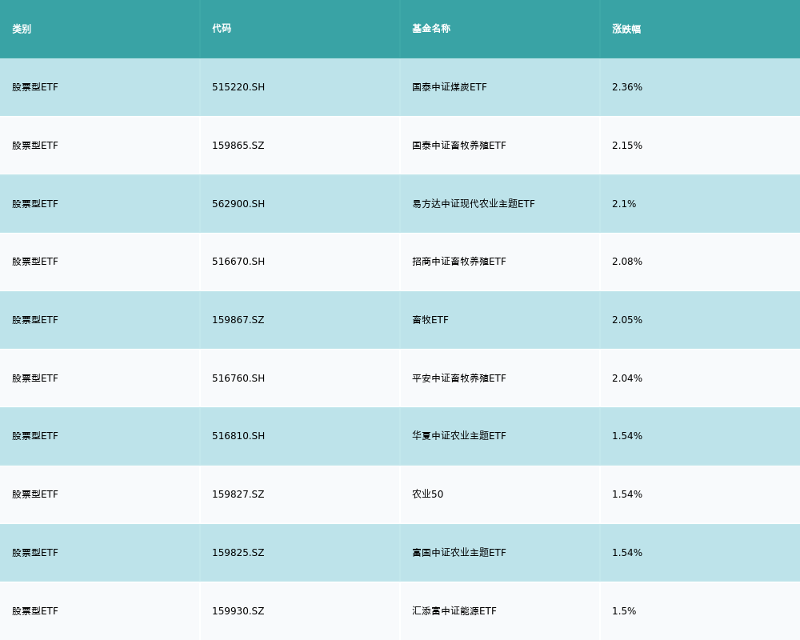Select code 516760.SH
This screenshot has width=800, height=640.
[x=238, y=378]
